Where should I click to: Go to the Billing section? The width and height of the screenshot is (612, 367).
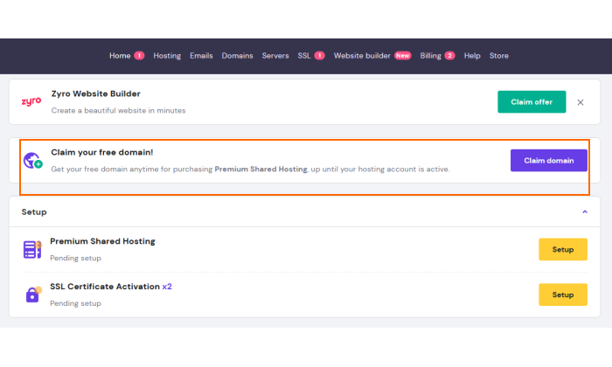pyautogui.click(x=430, y=56)
